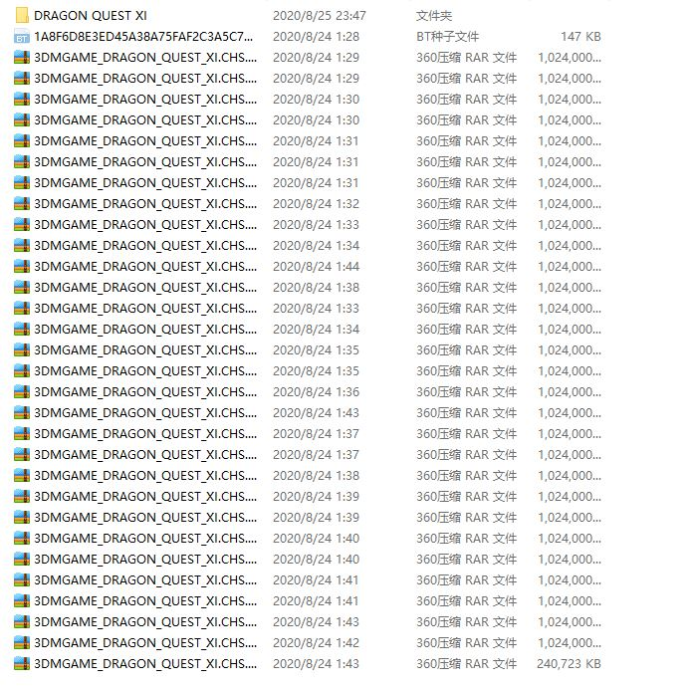The image size is (691, 688).
Task: Click the RAR icon of the file modified 1:36
Action: click(x=21, y=392)
